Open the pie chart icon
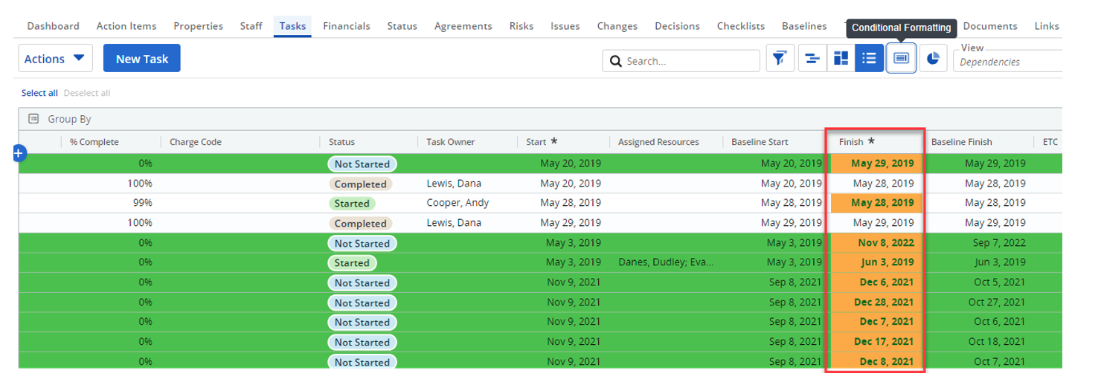Viewport: 1101px width, 385px height. (934, 59)
